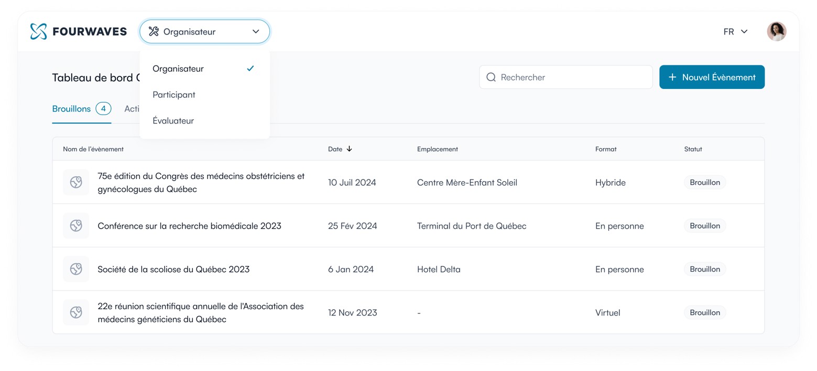The image size is (817, 371).
Task: Open Société de la scoliose du Québec 2023
Action: (x=173, y=269)
